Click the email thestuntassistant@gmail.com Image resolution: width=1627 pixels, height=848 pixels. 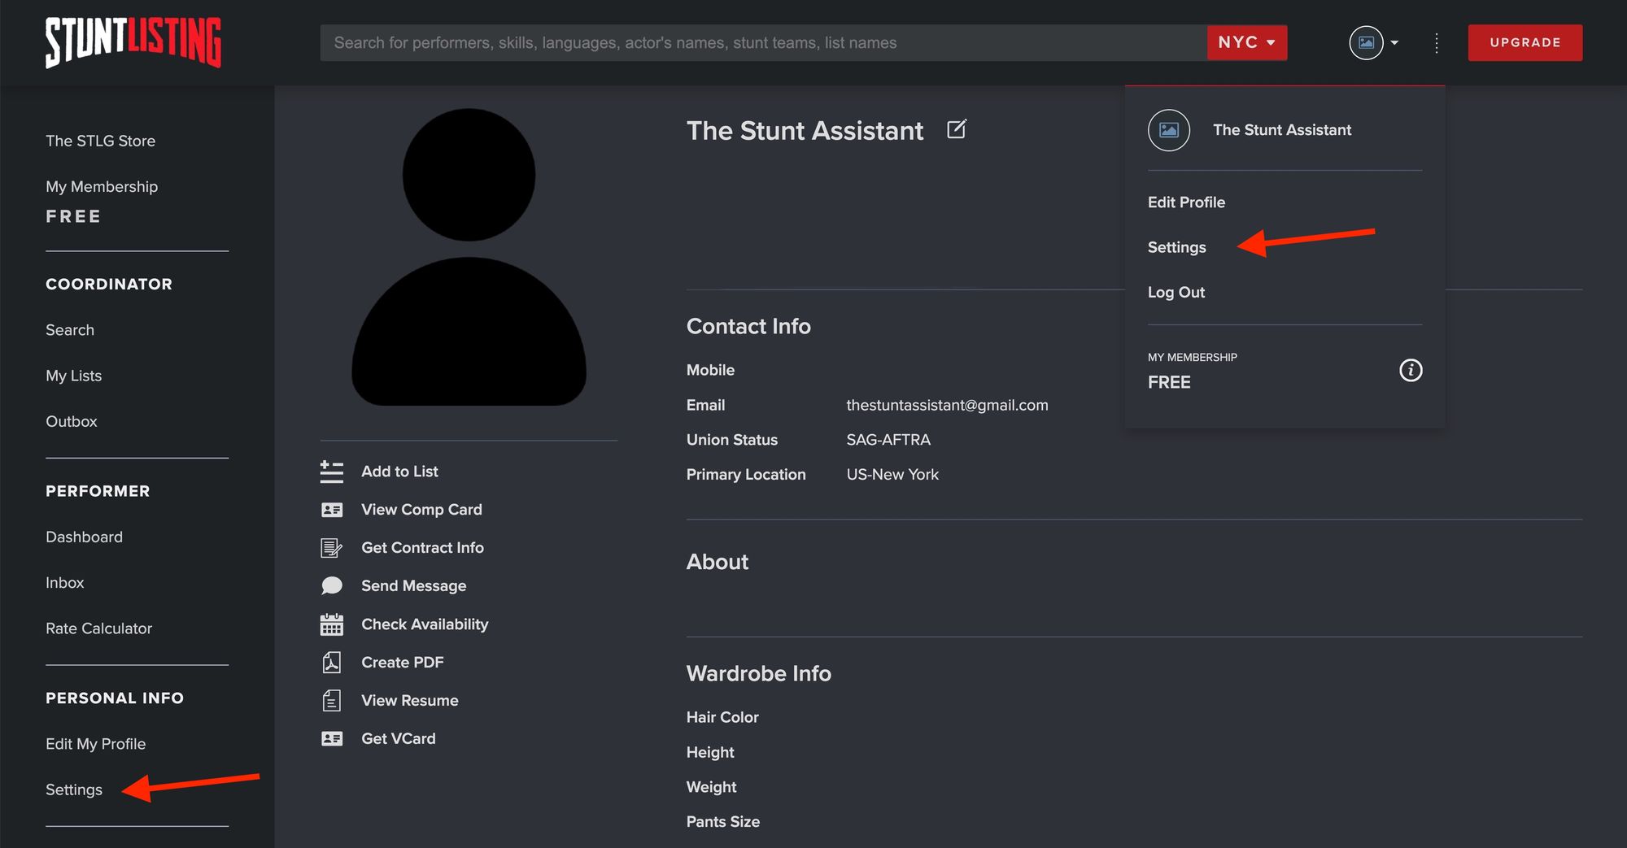[947, 405]
